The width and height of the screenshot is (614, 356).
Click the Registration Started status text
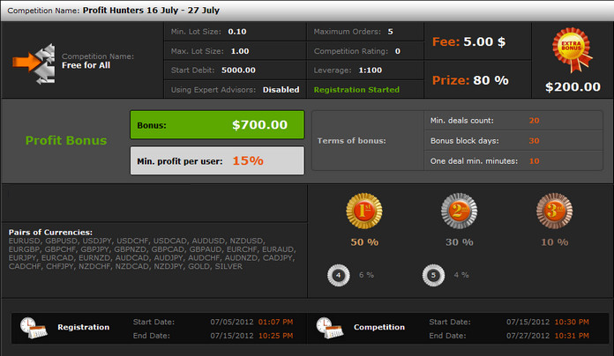356,90
